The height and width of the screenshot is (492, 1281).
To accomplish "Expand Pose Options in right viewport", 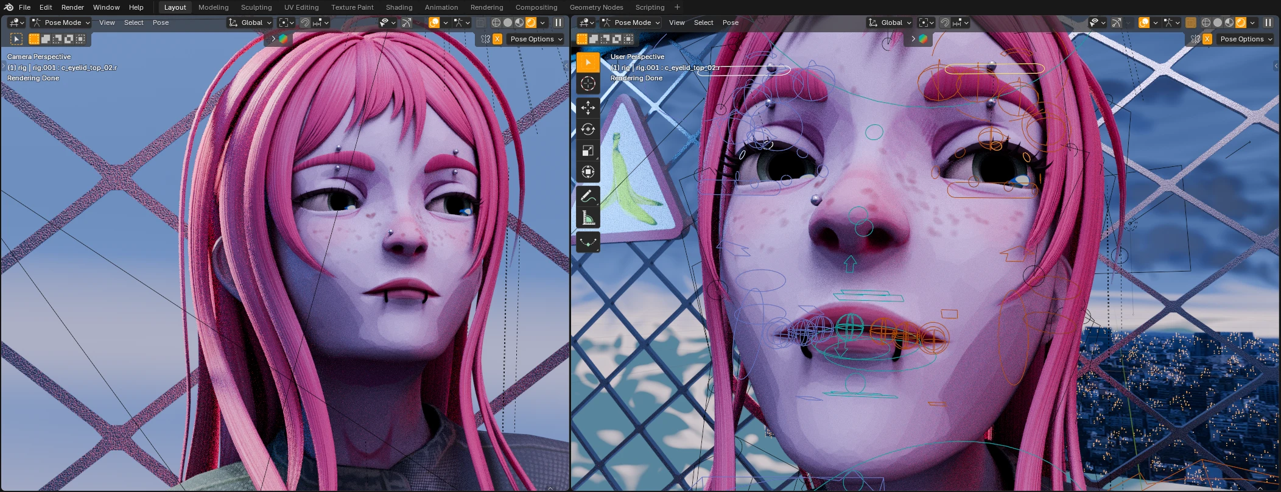I will pos(1246,39).
